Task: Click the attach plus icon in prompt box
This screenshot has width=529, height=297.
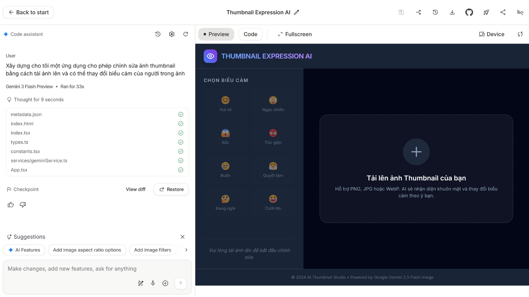Action: point(165,283)
